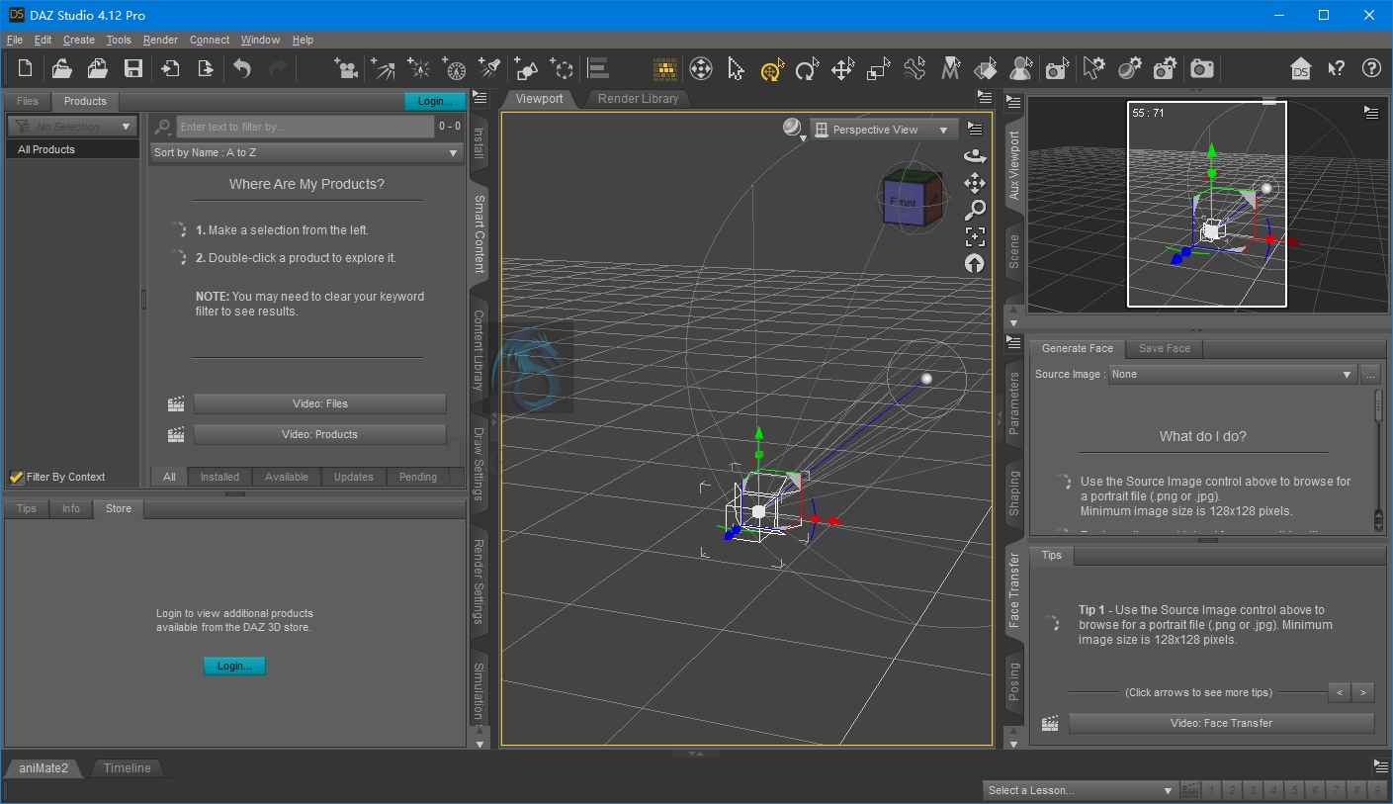Create a new primitive
Viewport: 1393px width, 804px height.
pyautogui.click(x=526, y=68)
